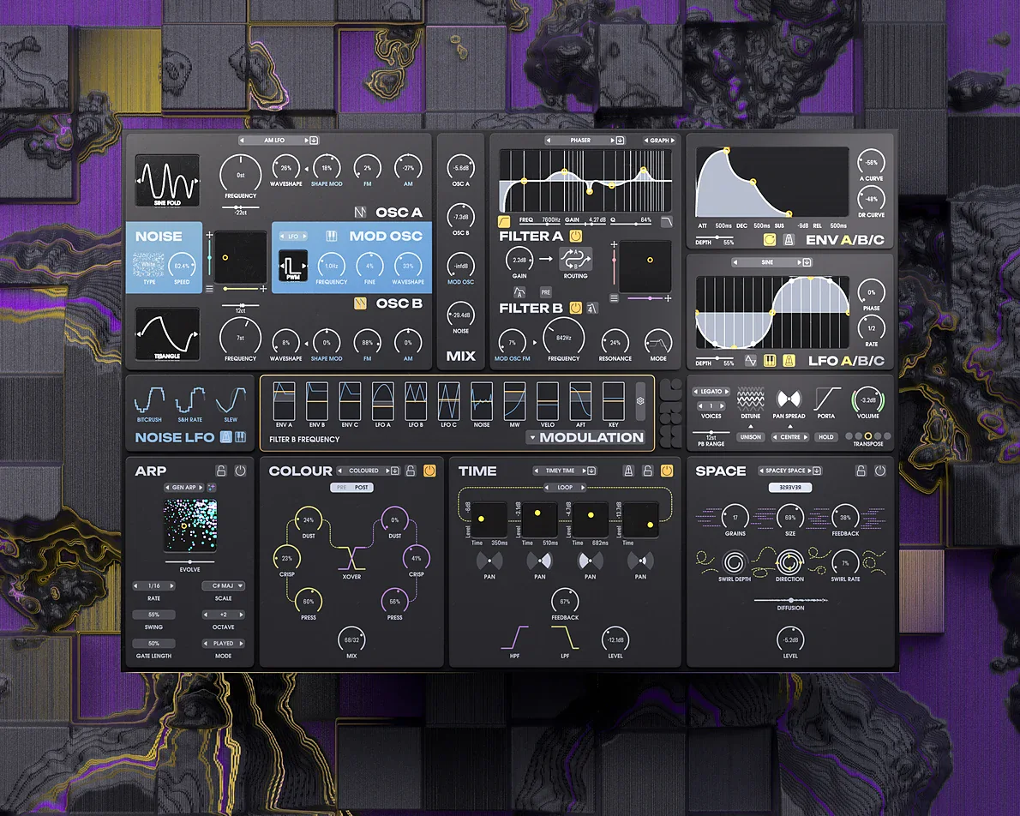Toggle the Filter PRE button
This screenshot has width=1020, height=816.
(545, 292)
